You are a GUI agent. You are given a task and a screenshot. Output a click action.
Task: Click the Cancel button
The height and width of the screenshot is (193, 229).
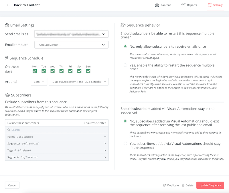(x=12, y=185)
